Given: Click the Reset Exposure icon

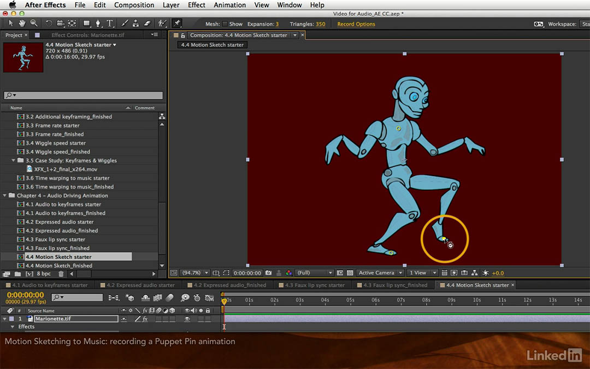Looking at the screenshot, I should [486, 273].
